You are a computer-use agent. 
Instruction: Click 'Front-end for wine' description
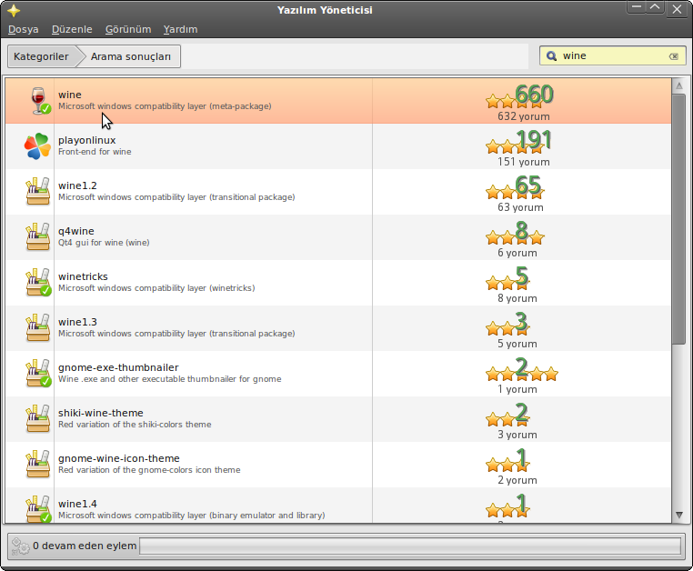tap(95, 152)
